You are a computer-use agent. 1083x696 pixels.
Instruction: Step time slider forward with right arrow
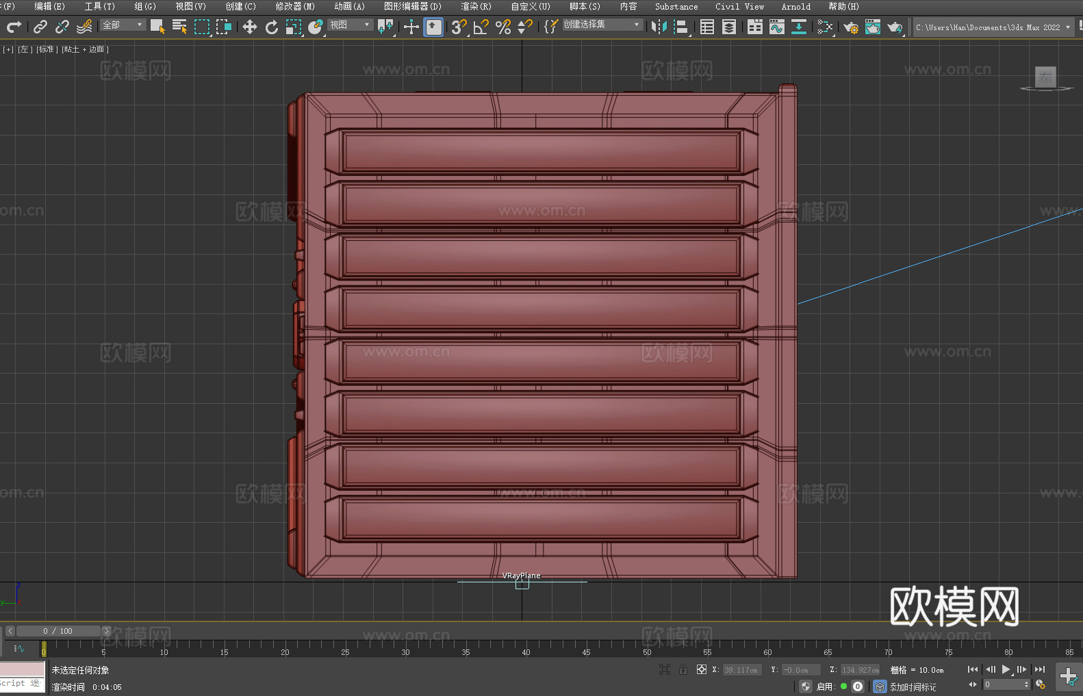107,631
